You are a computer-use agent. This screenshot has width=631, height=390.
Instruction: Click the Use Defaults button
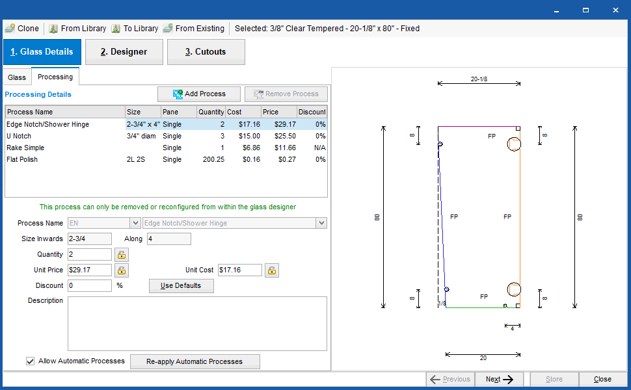(181, 286)
